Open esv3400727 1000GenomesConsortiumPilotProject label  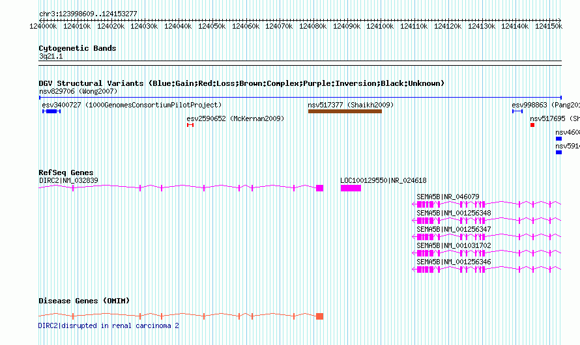point(132,105)
